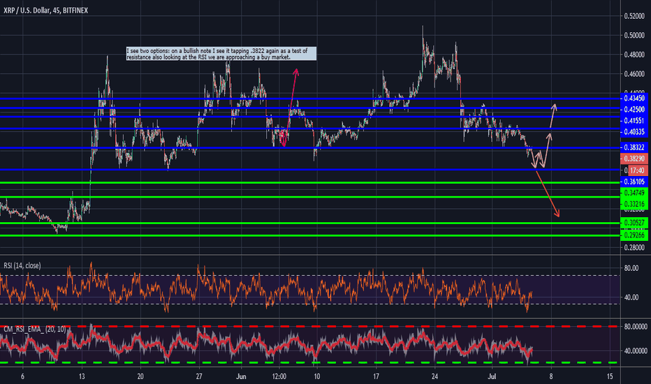Click the RSI (14, close) indicator label

tap(22, 266)
